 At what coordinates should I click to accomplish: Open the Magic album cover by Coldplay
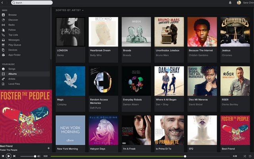coord(70,81)
